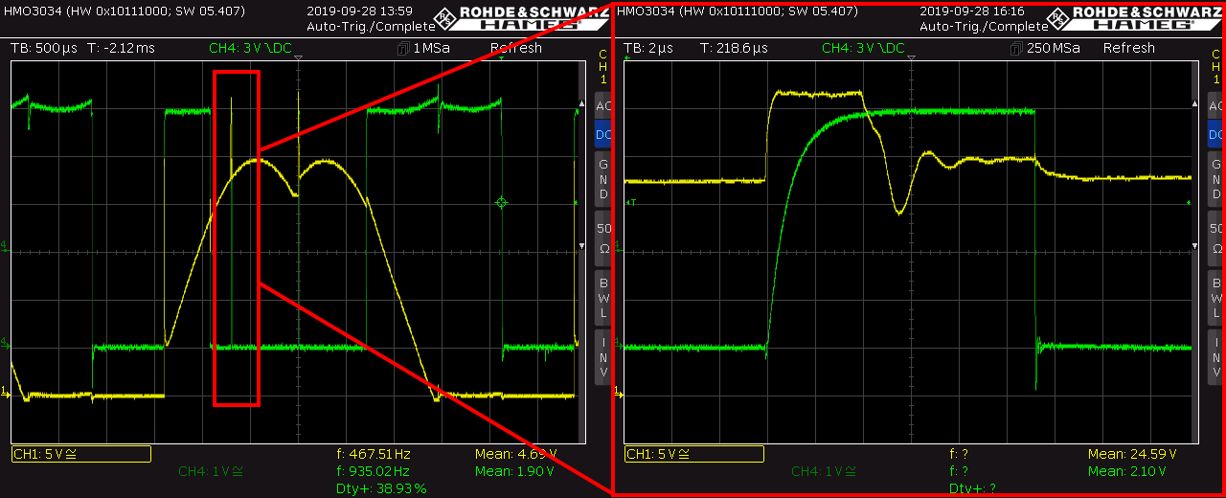Click the crosshair cursor marker on left waveform
The image size is (1226, 498).
501,202
